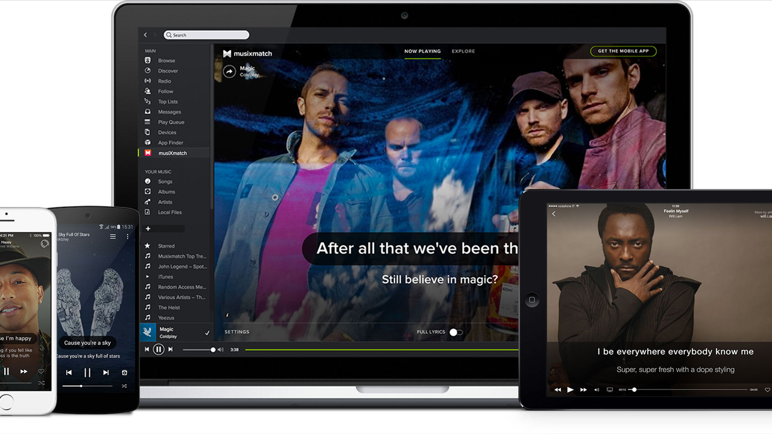Click the laptop volume slider knob
This screenshot has width=772, height=434.
pos(213,350)
